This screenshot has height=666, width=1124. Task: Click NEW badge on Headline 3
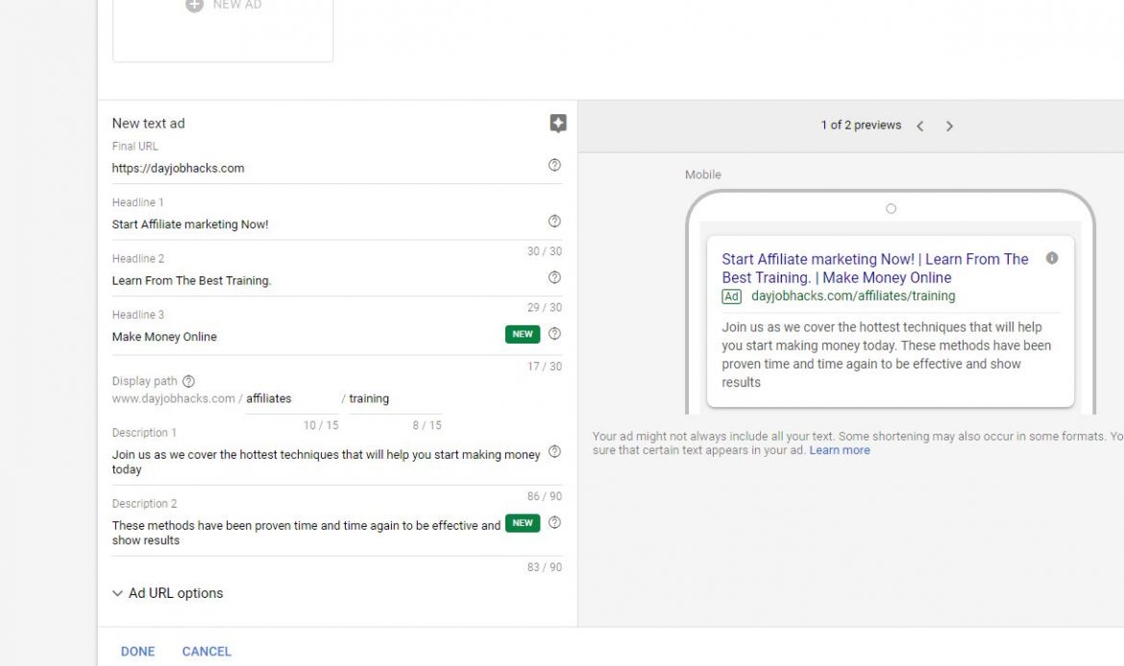[x=523, y=334]
